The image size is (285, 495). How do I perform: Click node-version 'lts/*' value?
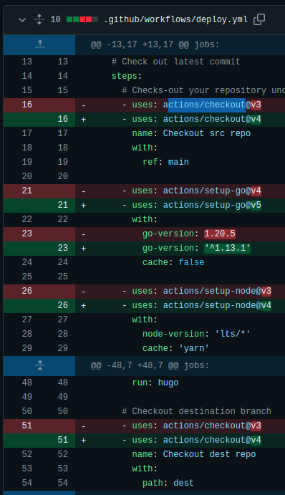pyautogui.click(x=233, y=334)
